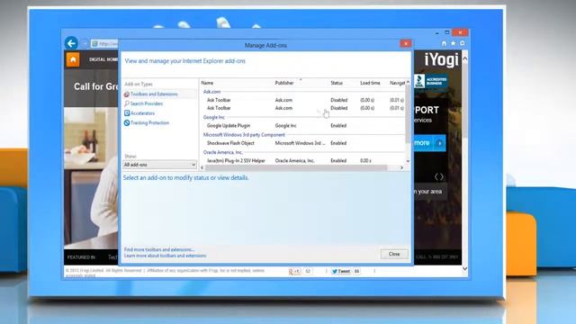Close Manage Add-ons with red X
The width and height of the screenshot is (576, 324).
(406, 44)
